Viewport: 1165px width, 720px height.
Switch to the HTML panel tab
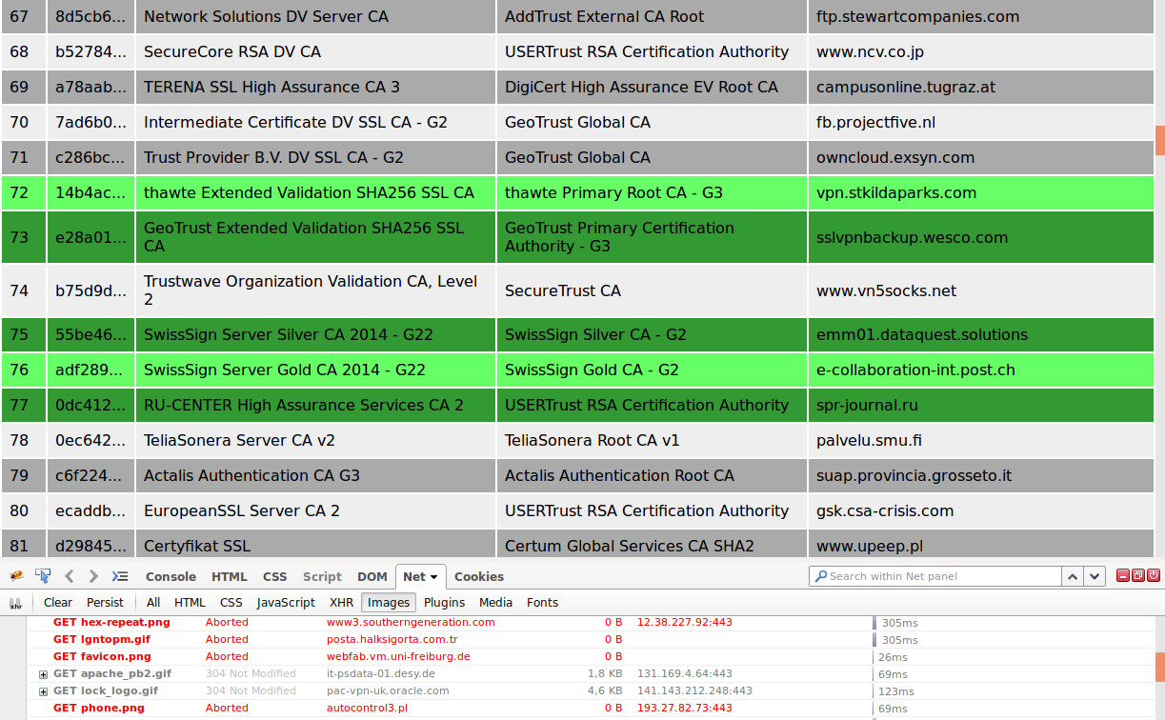(x=229, y=576)
